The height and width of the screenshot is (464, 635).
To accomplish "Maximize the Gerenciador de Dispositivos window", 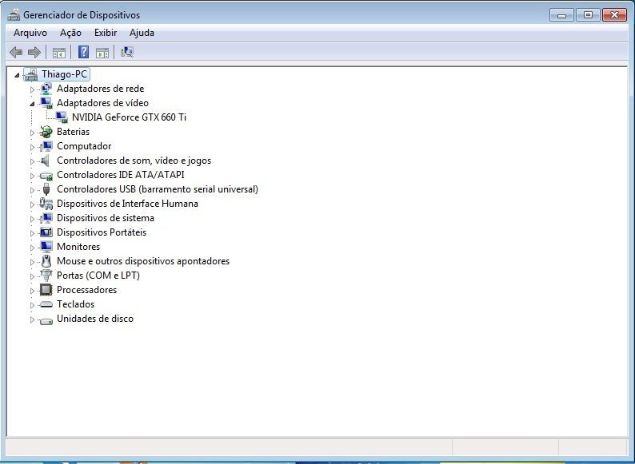I will coord(588,15).
